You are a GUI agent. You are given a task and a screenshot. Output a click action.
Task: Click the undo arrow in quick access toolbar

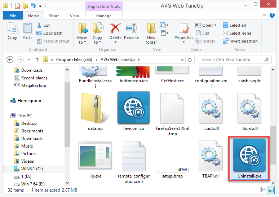pos(33,6)
